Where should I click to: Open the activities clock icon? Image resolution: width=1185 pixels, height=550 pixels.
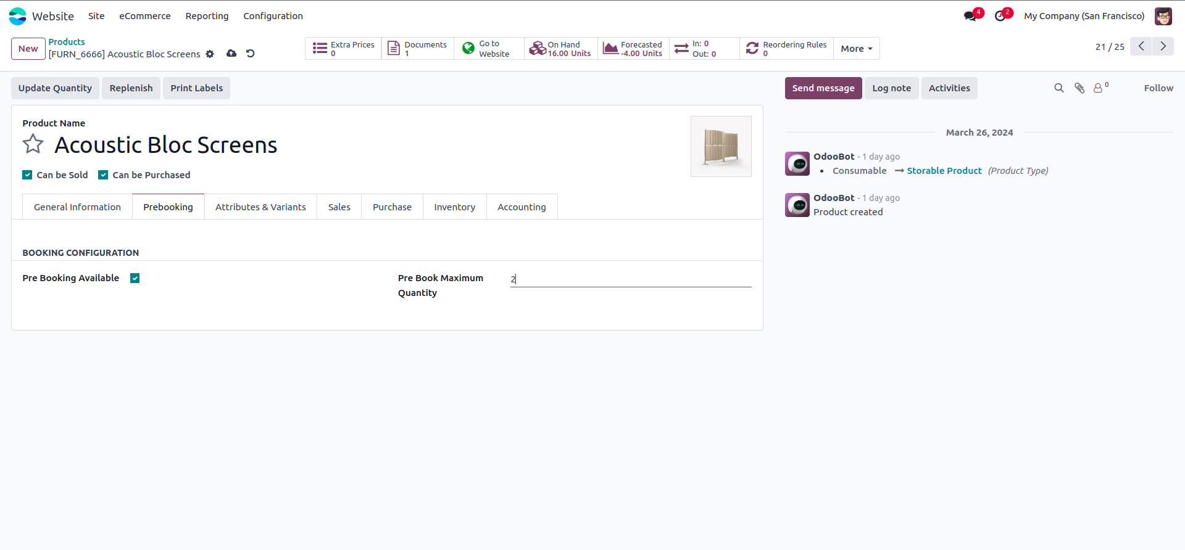pyautogui.click(x=1000, y=16)
